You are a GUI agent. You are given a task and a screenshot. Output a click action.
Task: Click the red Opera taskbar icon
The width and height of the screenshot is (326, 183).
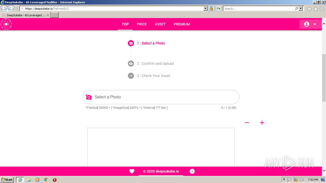click(55, 179)
